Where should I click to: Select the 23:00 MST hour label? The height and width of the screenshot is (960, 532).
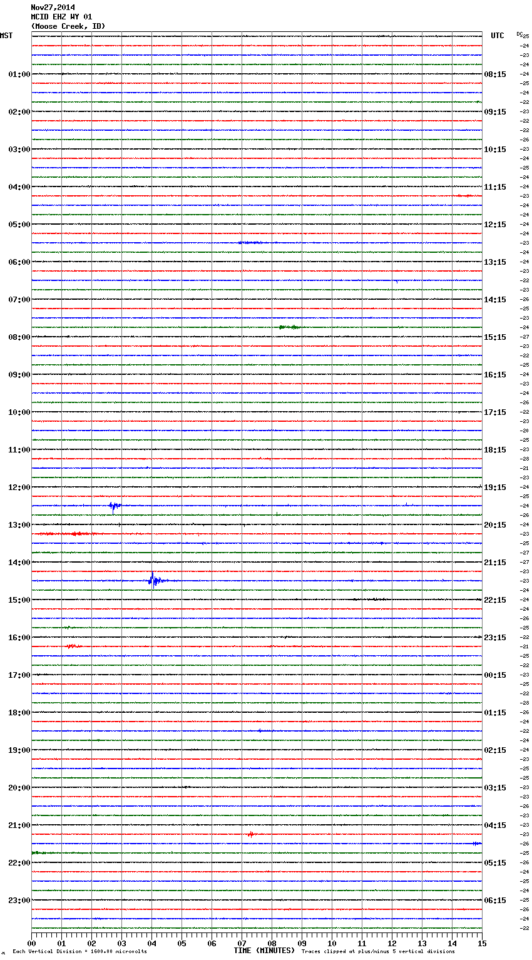(19, 901)
